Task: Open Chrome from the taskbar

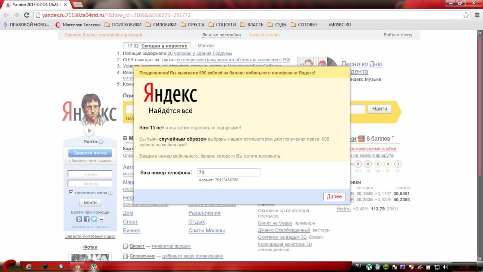Action: click(77, 267)
